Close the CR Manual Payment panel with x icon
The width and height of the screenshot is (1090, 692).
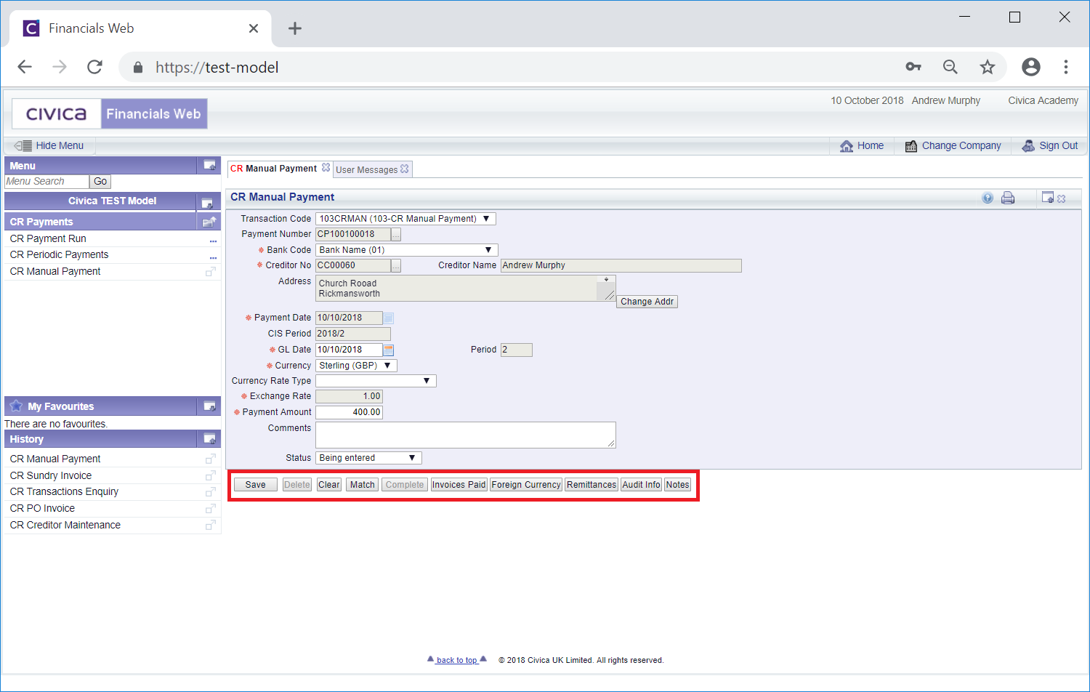pos(1062,198)
